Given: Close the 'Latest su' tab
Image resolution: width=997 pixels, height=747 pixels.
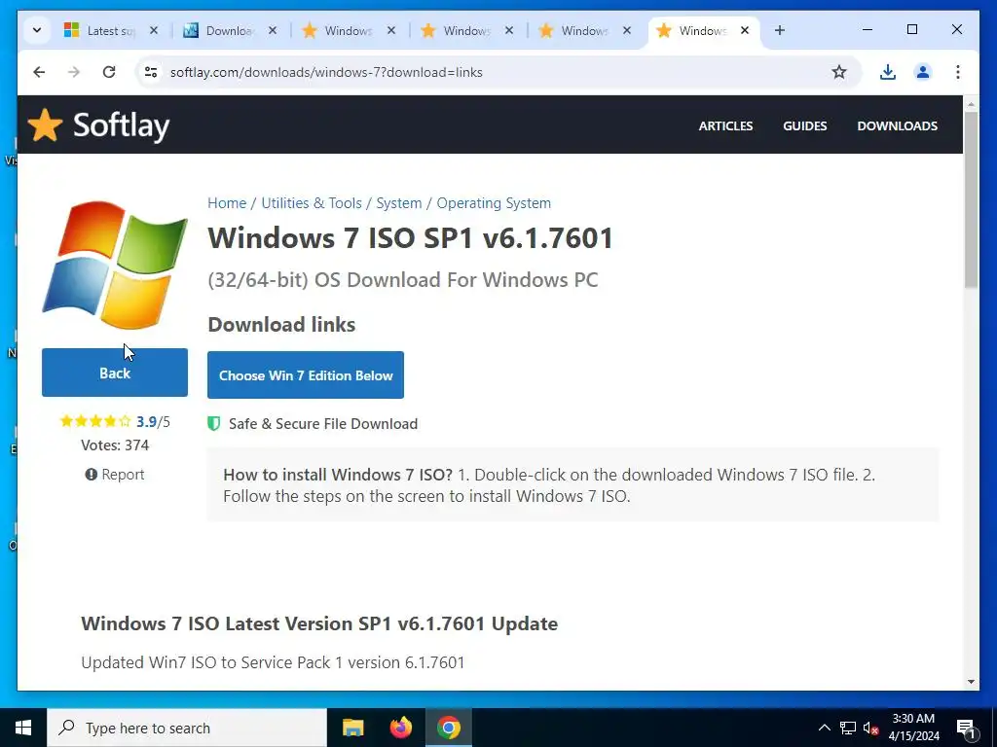Looking at the screenshot, I should (154, 30).
